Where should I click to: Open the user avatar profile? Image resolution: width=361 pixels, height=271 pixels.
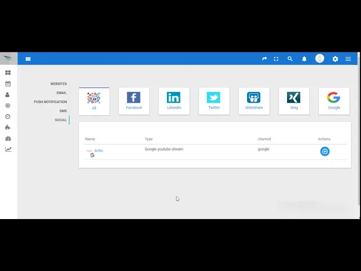tap(320, 59)
